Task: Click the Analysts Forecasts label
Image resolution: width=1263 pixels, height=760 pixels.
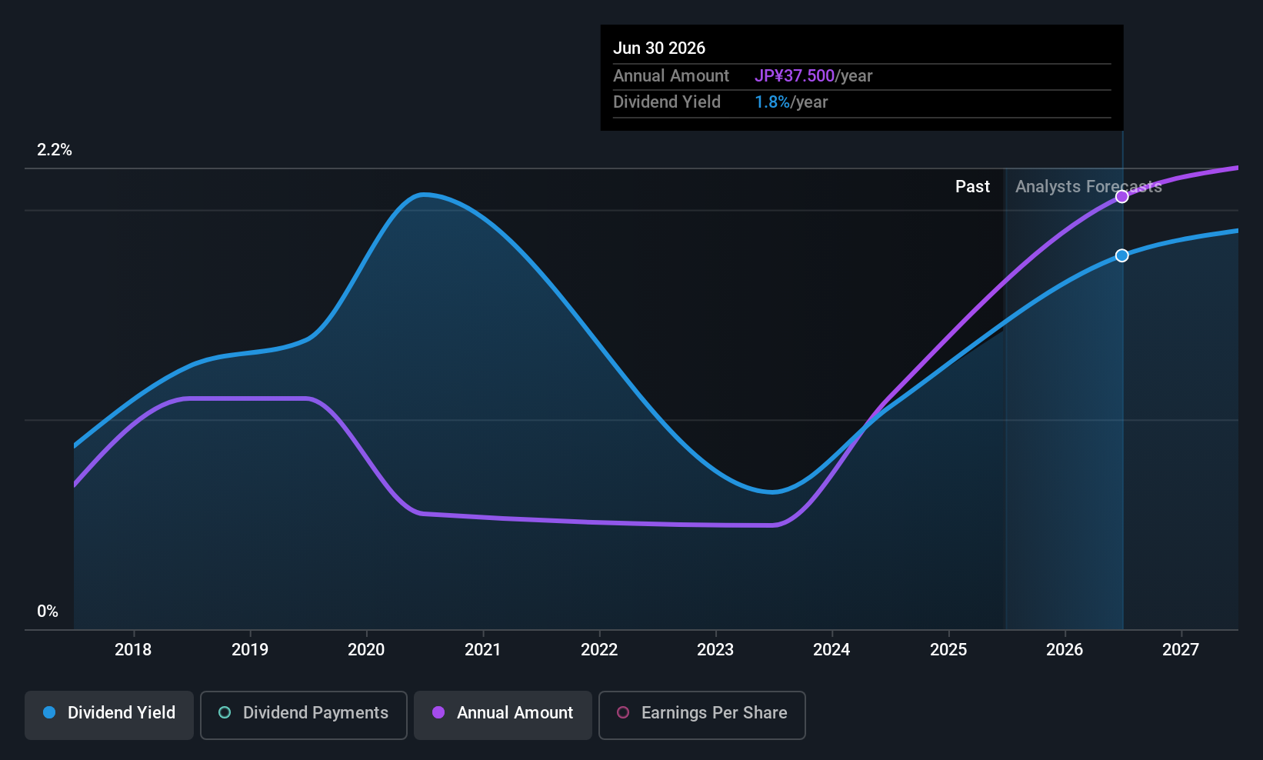Action: point(1088,186)
